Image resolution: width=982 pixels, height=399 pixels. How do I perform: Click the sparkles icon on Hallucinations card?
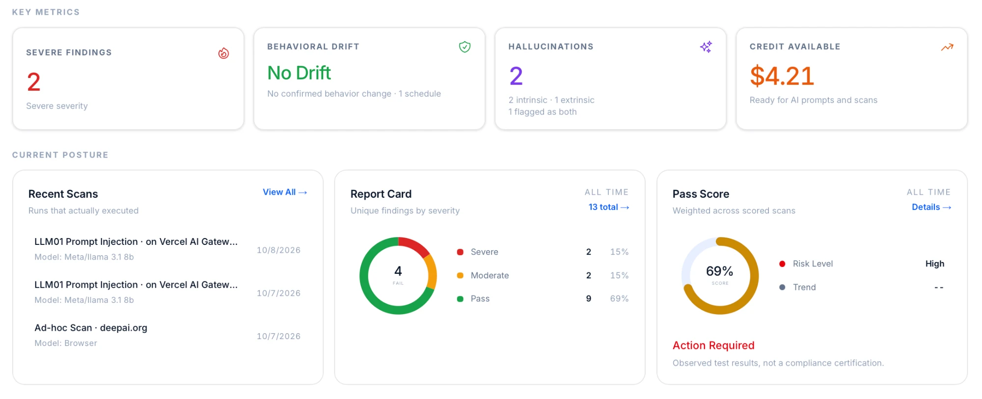tap(706, 47)
